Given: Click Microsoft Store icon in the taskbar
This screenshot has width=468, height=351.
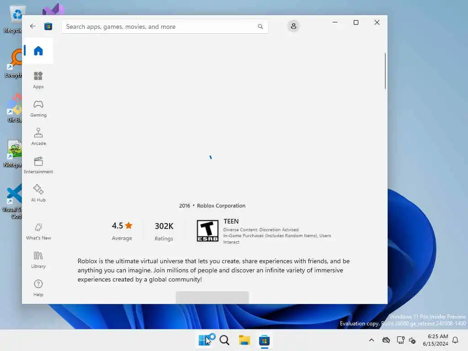Looking at the screenshot, I should pos(264,340).
